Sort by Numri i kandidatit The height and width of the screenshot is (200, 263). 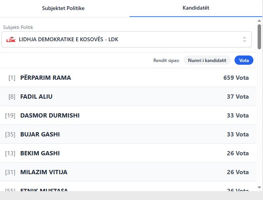(207, 60)
